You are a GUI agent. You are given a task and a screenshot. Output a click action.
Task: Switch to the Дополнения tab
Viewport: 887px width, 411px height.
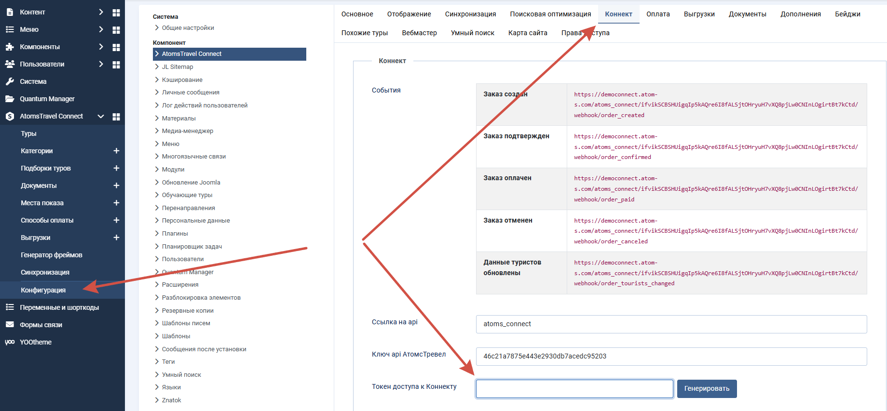click(801, 14)
